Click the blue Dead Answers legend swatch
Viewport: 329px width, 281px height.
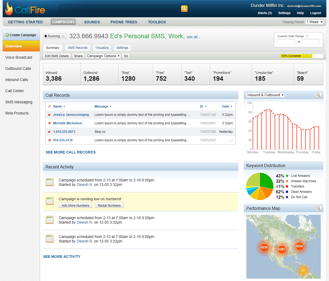tap(287, 192)
